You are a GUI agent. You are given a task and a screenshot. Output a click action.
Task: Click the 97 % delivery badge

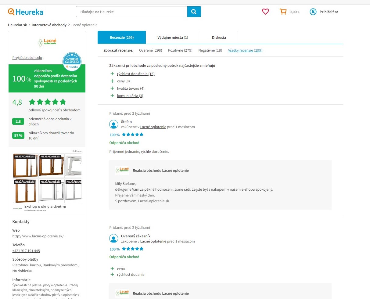[x=18, y=135]
